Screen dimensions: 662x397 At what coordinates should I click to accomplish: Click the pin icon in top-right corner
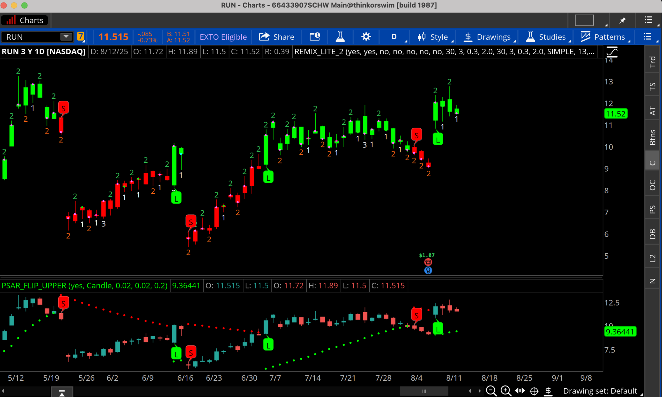click(622, 20)
